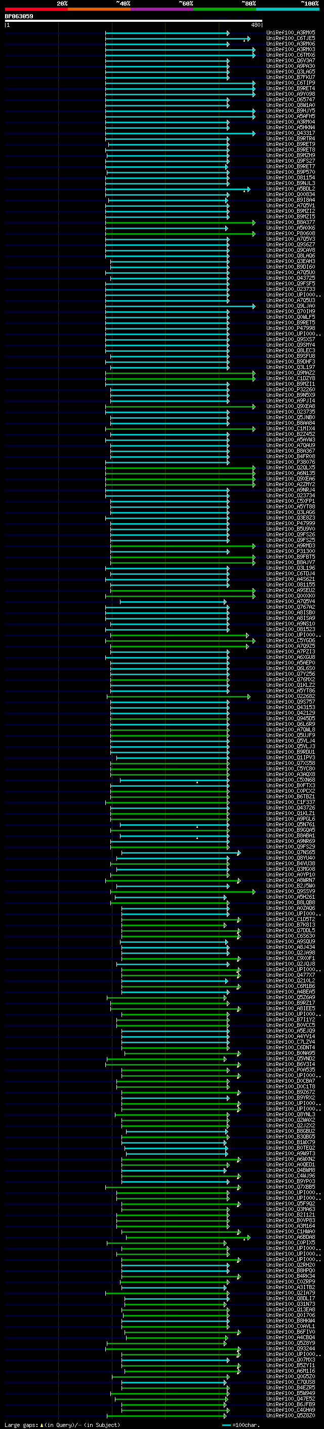Click the green alignment bar for UniRef100_B8A377
Screen dimensions: 324x1429
(x=181, y=223)
